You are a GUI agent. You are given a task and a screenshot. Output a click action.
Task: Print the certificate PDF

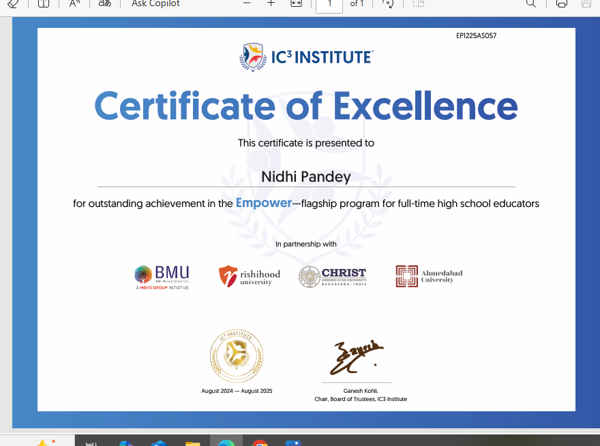(562, 3)
